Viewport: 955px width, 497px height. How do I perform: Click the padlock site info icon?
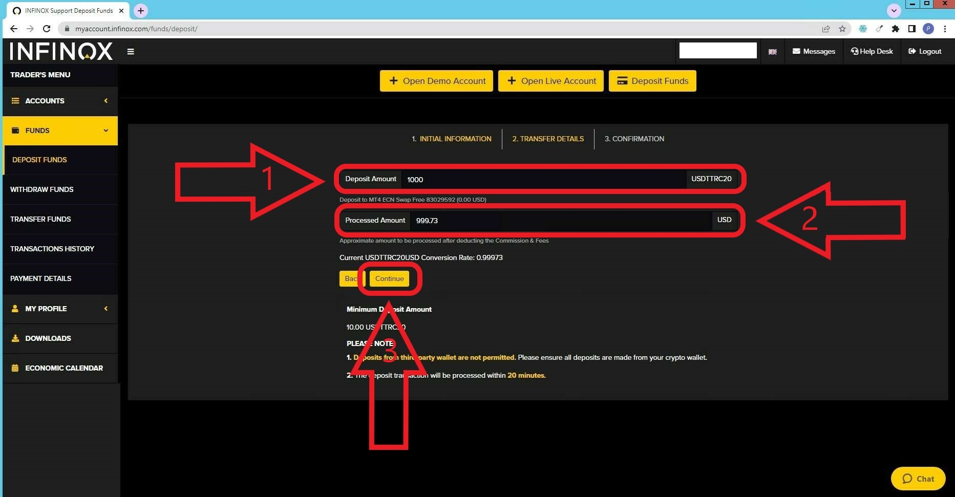point(67,29)
